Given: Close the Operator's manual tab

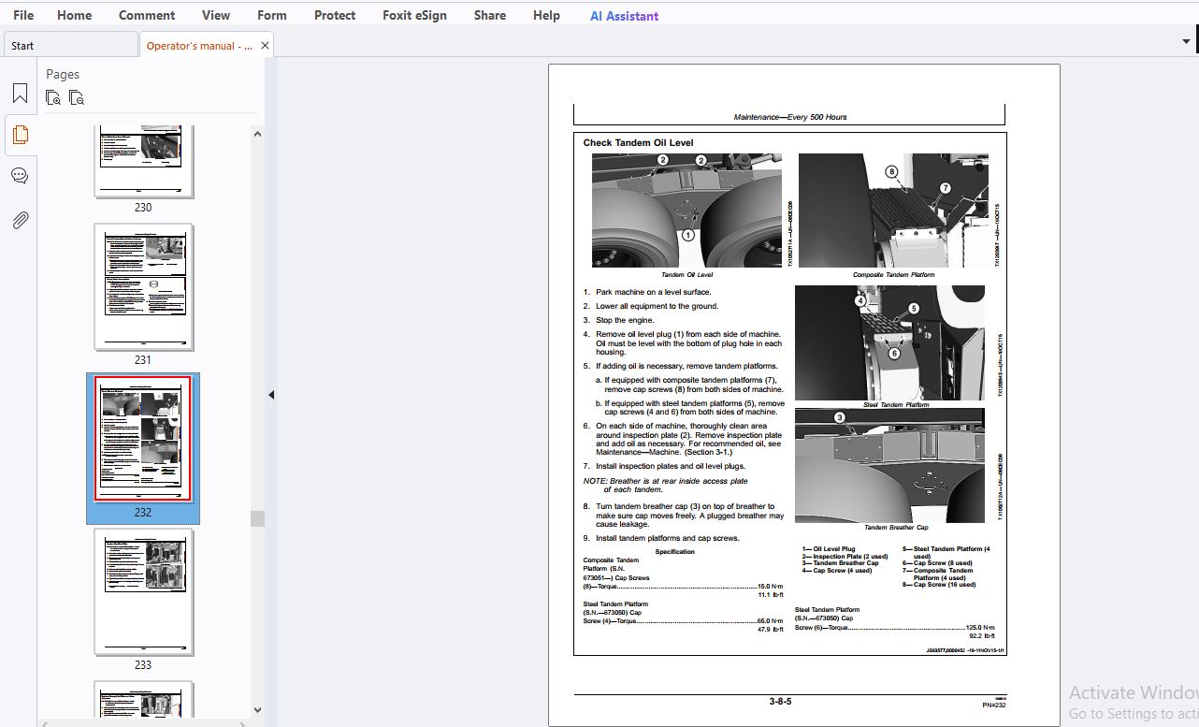Looking at the screenshot, I should 265,45.
